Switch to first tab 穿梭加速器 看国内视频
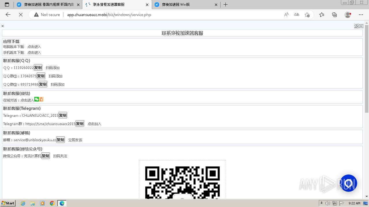369x207 pixels. pyautogui.click(x=48, y=5)
